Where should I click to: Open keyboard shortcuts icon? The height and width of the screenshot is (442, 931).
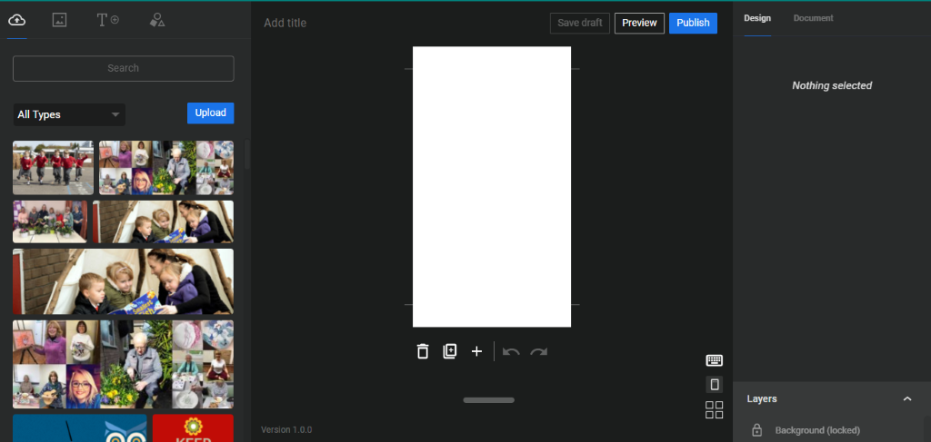click(715, 360)
